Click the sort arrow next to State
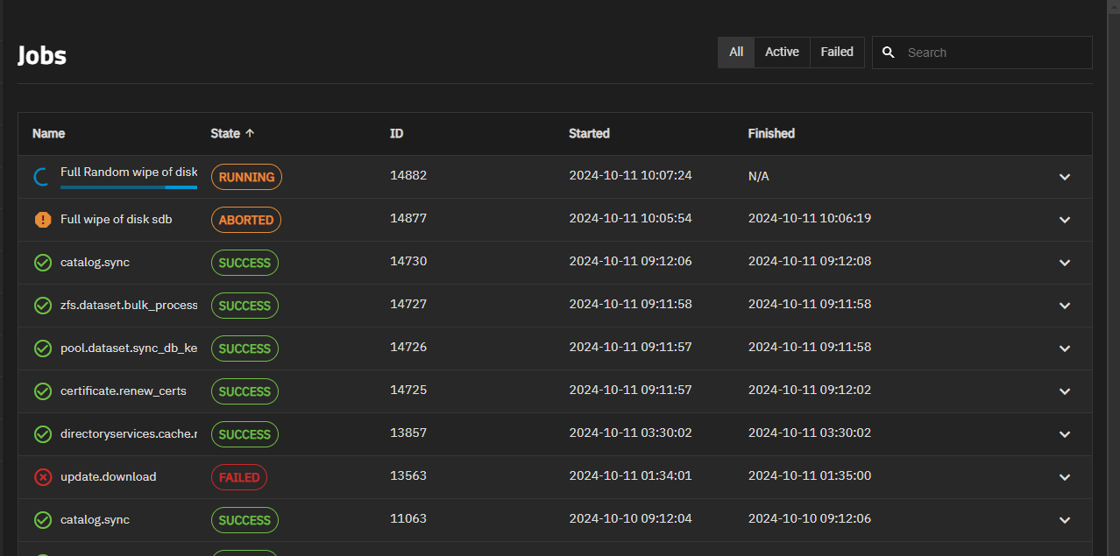The height and width of the screenshot is (556, 1120). (x=250, y=134)
